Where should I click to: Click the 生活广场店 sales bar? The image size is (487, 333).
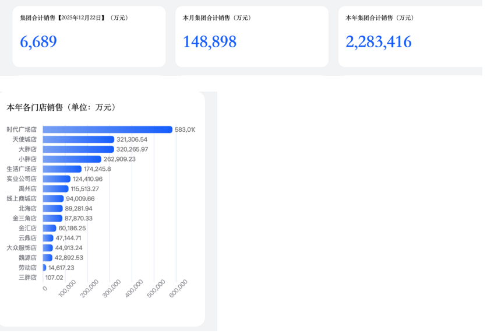[x=62, y=170]
